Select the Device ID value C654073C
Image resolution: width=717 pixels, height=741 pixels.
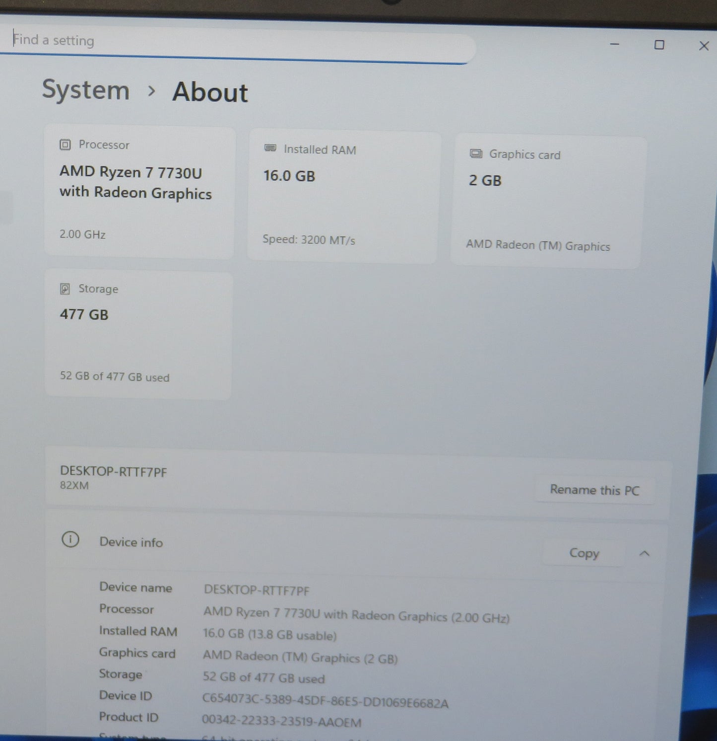tap(325, 701)
